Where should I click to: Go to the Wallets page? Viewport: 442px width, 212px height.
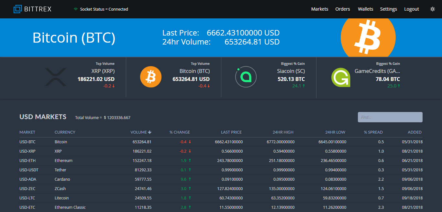(x=365, y=9)
